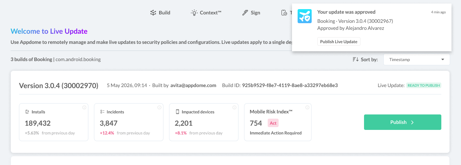
Task: Click Booking · Version 3.0.4 (30002967) text
Action: point(355,21)
